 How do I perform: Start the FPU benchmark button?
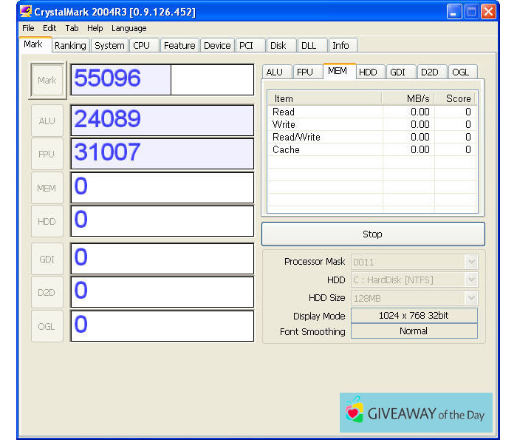[47, 154]
